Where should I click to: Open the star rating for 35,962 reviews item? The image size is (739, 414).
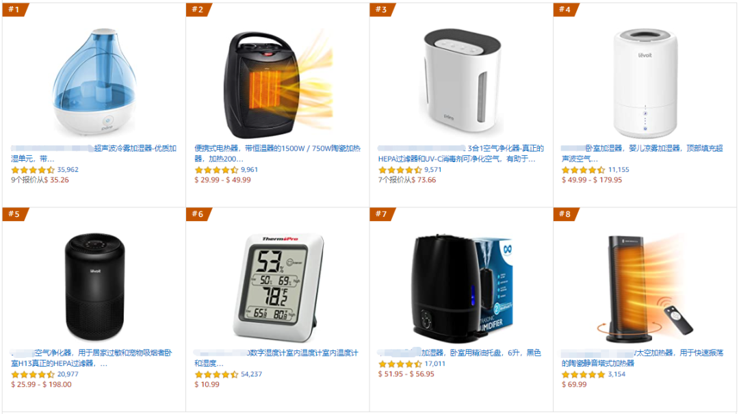coord(33,170)
